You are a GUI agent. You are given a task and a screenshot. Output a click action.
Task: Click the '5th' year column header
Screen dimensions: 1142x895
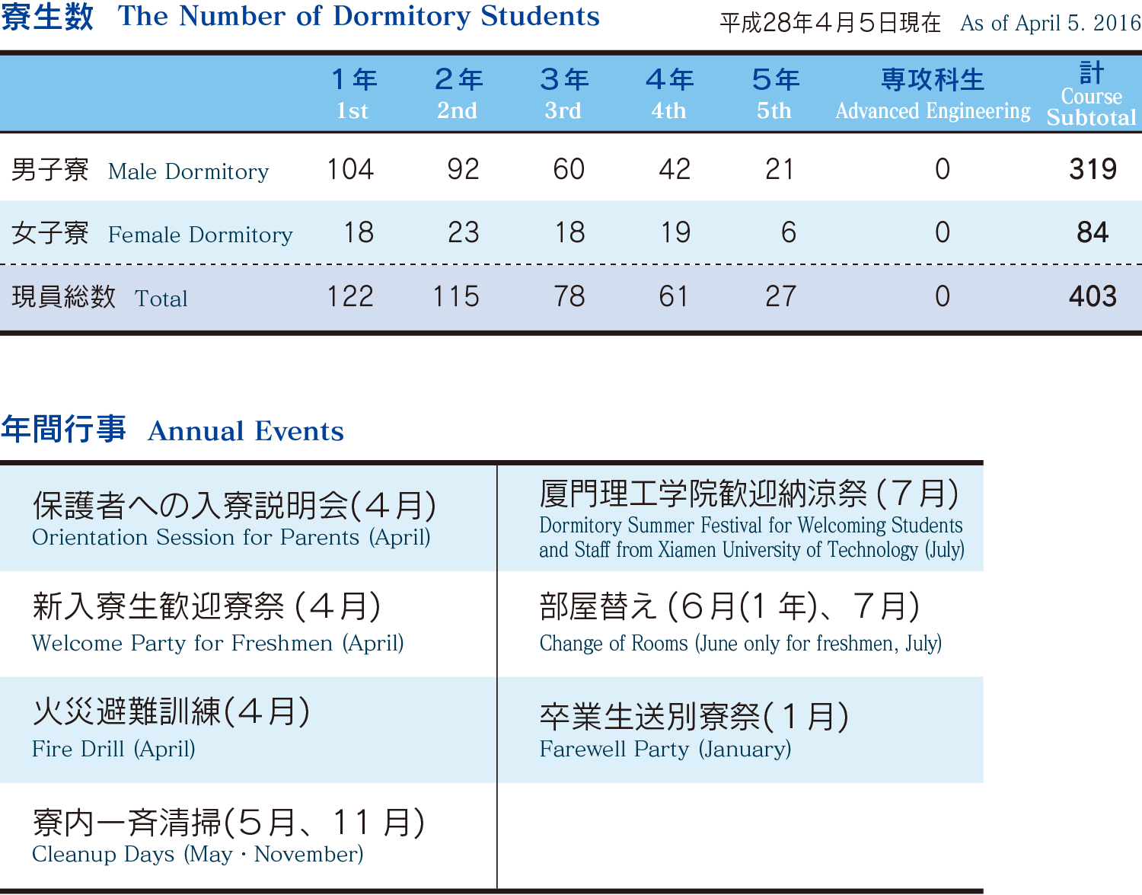pos(775,94)
